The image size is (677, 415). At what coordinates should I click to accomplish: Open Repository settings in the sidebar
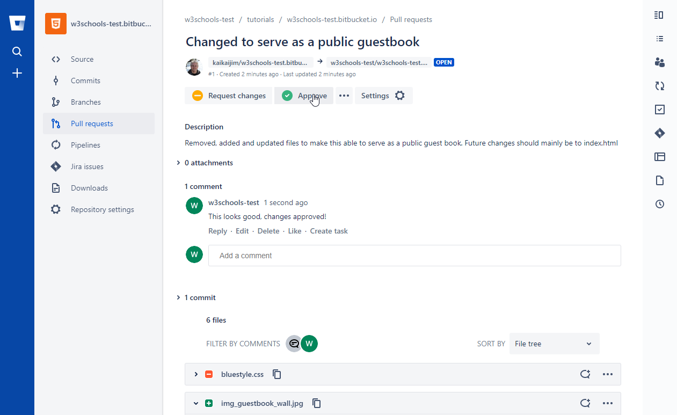[x=102, y=209]
